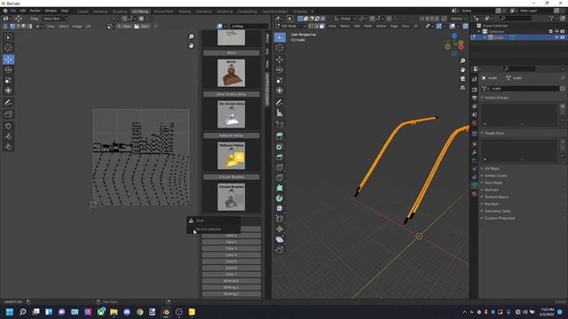
Task: Select the Annotate tool in UV editor
Action: coord(8,103)
